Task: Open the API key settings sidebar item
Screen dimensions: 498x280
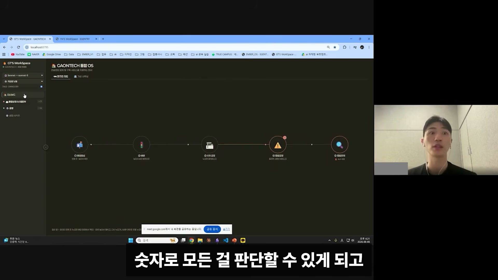Action: click(x=13, y=116)
